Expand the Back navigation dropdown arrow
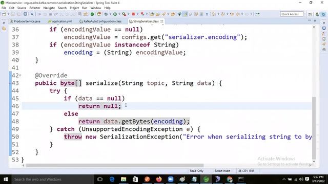This screenshot has width=328, height=184. [242, 14]
